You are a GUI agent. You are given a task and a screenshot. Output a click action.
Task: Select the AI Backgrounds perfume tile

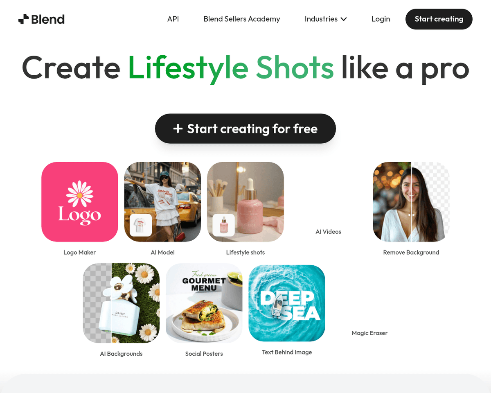point(121,303)
